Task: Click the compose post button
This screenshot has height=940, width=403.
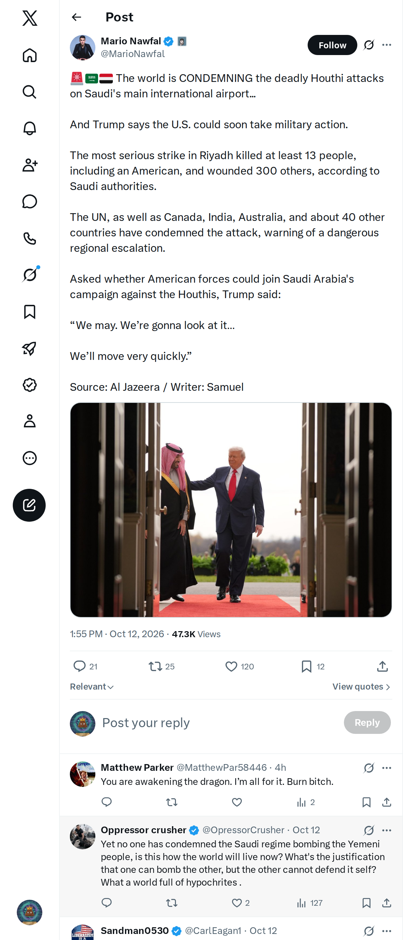Action: (29, 505)
